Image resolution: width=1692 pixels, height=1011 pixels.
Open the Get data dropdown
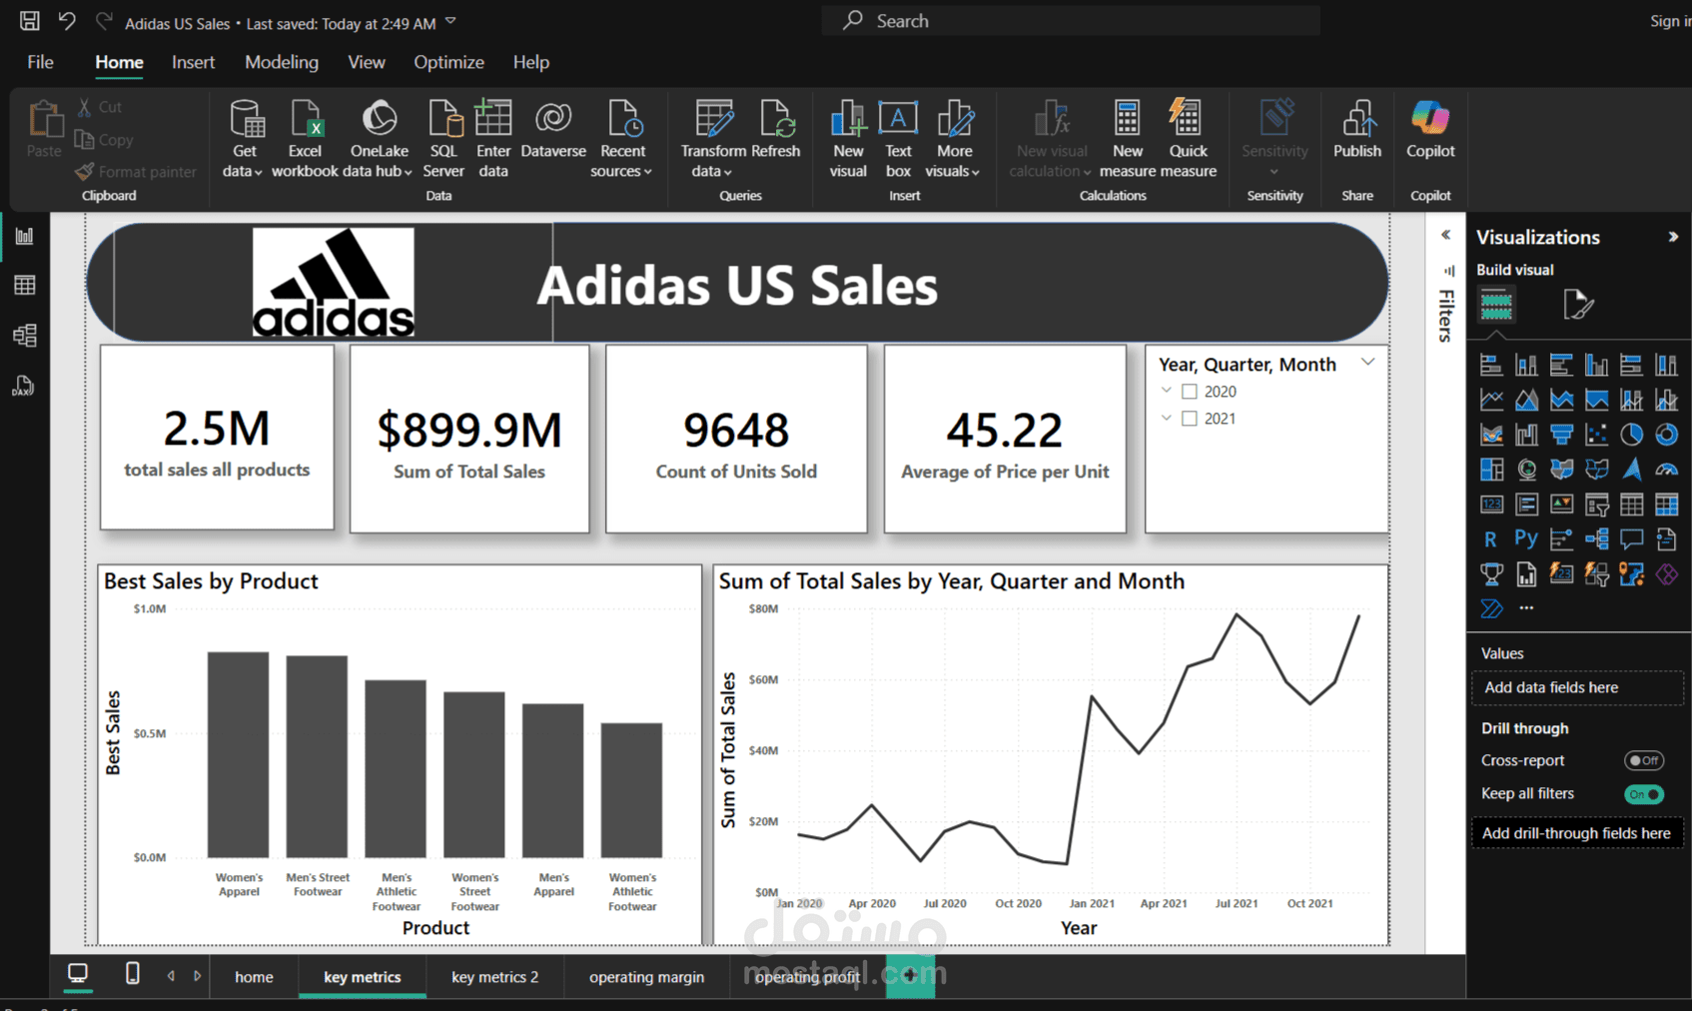pyautogui.click(x=244, y=140)
